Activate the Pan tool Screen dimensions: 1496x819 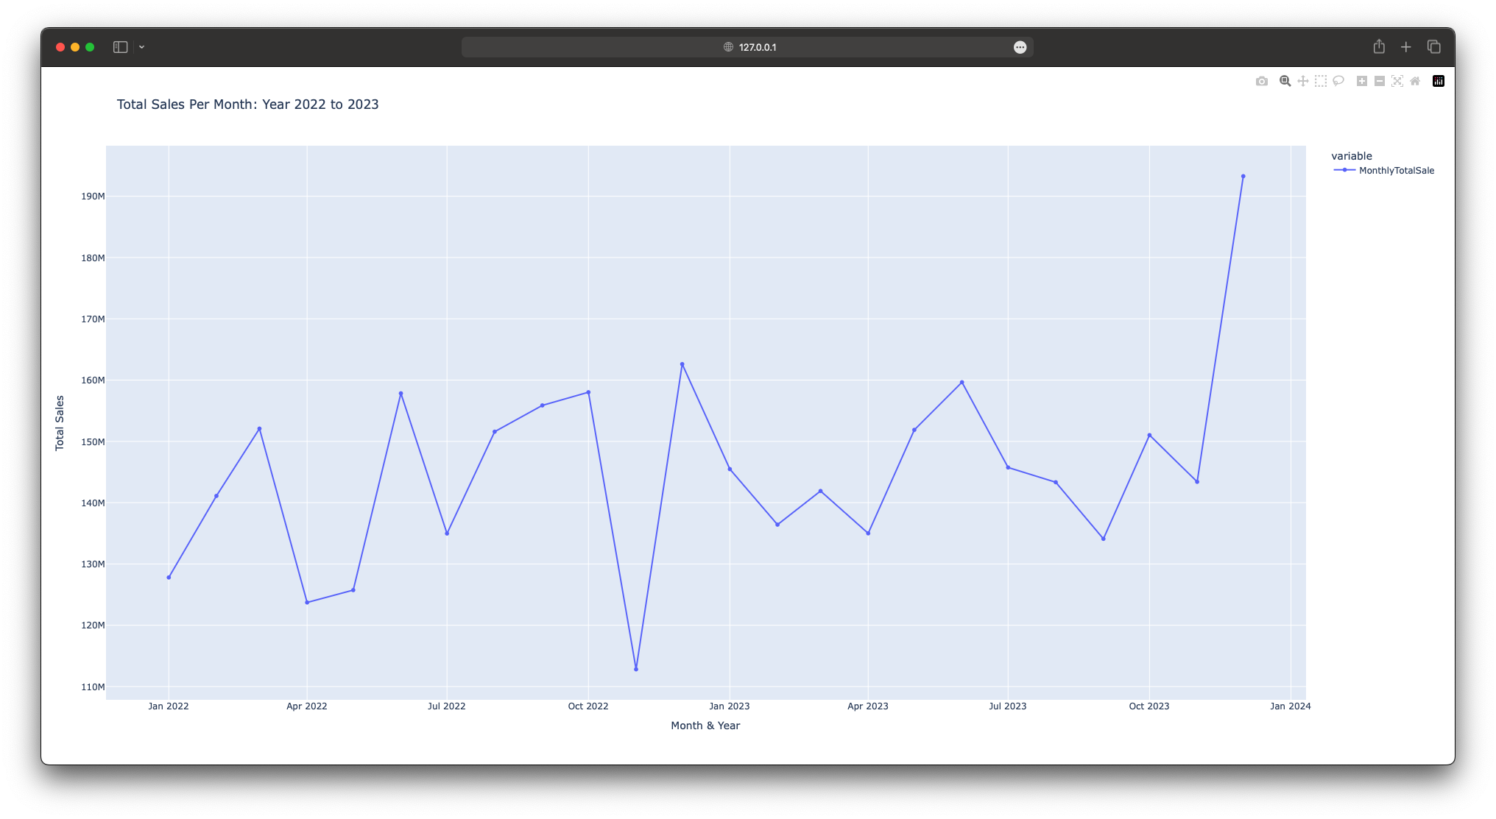click(x=1302, y=81)
